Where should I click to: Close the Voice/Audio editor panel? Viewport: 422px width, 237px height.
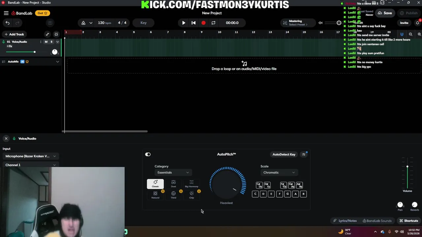click(x=6, y=139)
